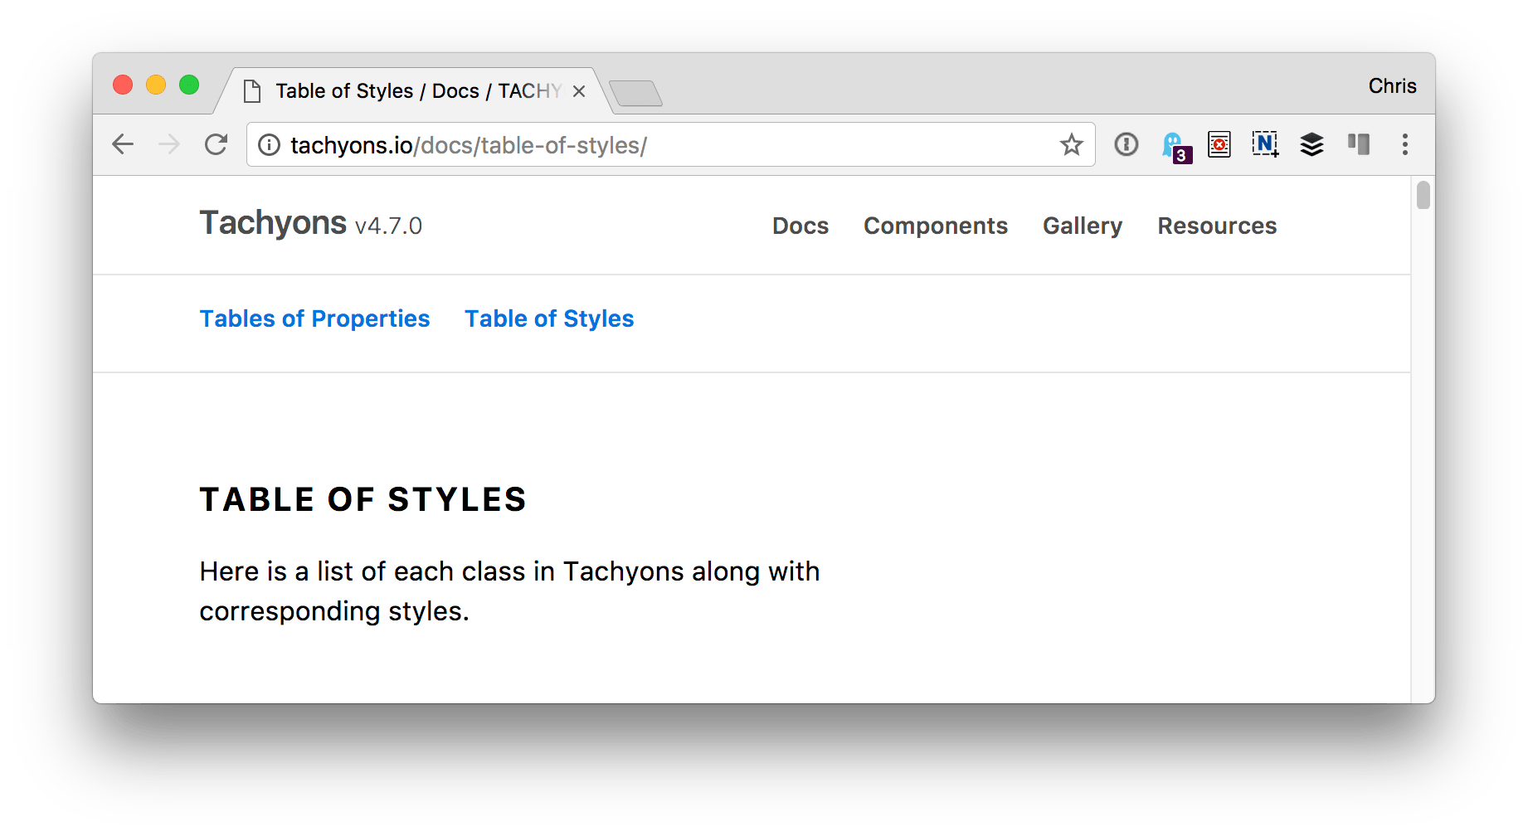Open the Resources navigation link

1217,226
